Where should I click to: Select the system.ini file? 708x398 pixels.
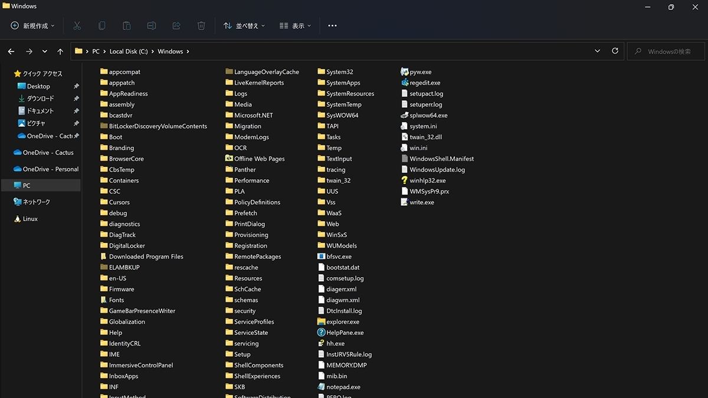click(x=418, y=126)
